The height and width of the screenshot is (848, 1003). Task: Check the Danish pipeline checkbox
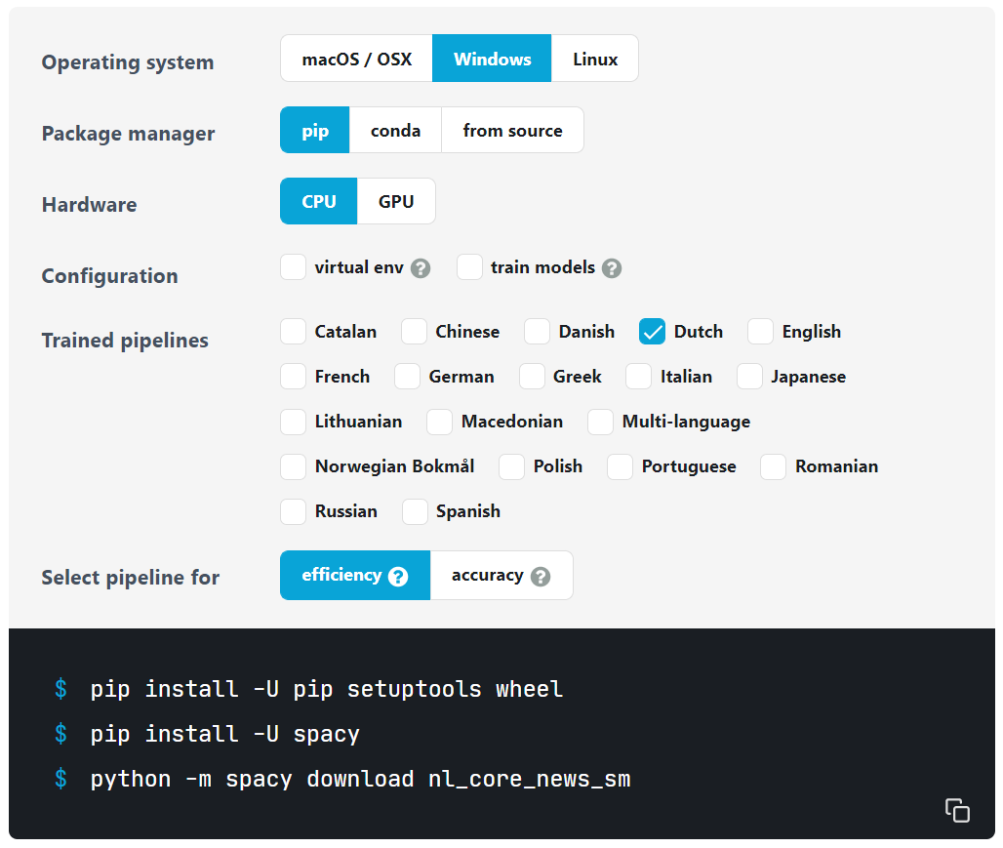pyautogui.click(x=537, y=332)
